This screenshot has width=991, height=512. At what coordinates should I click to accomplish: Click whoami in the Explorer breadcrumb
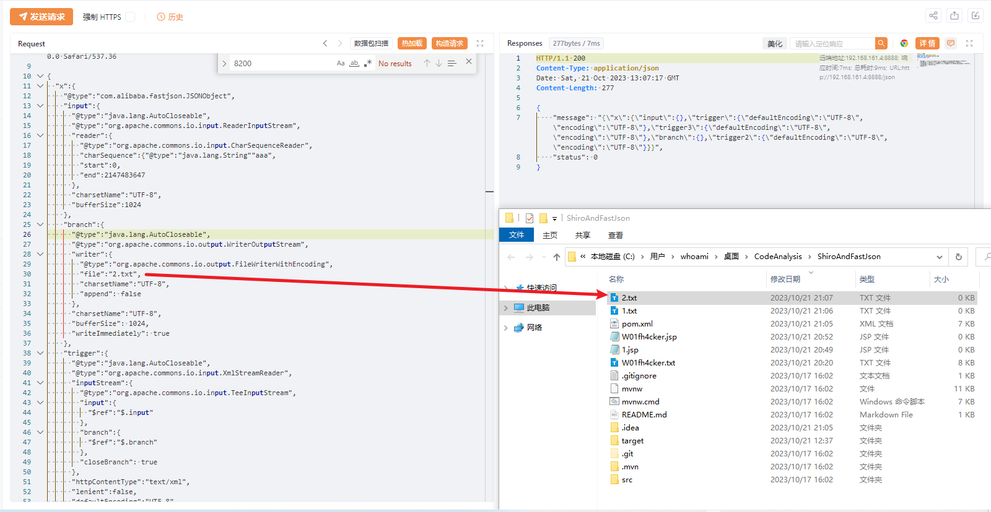[694, 257]
